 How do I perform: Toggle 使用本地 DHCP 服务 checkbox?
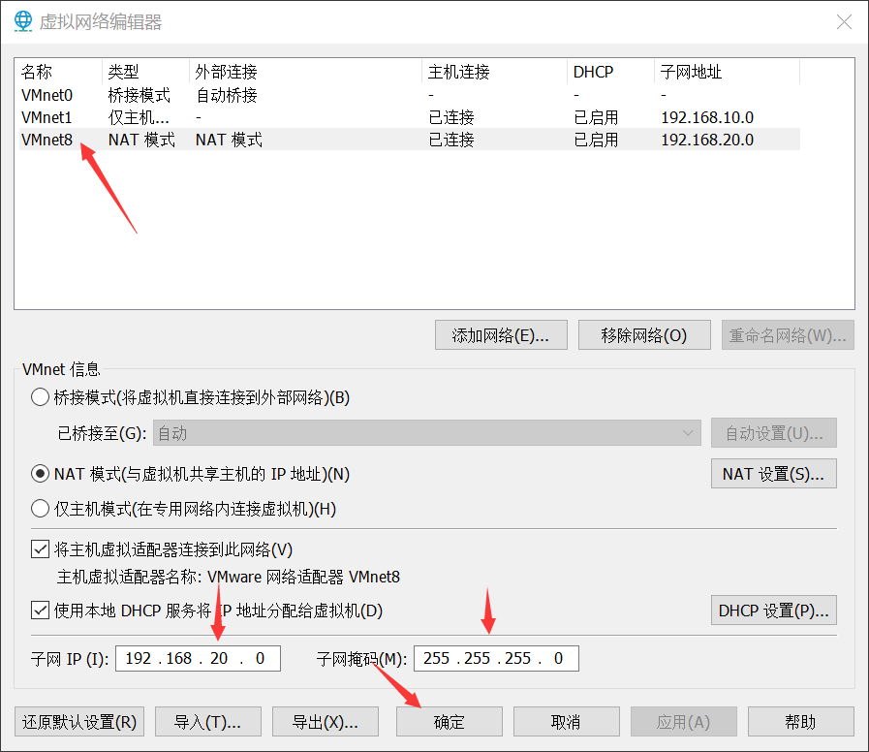click(40, 611)
